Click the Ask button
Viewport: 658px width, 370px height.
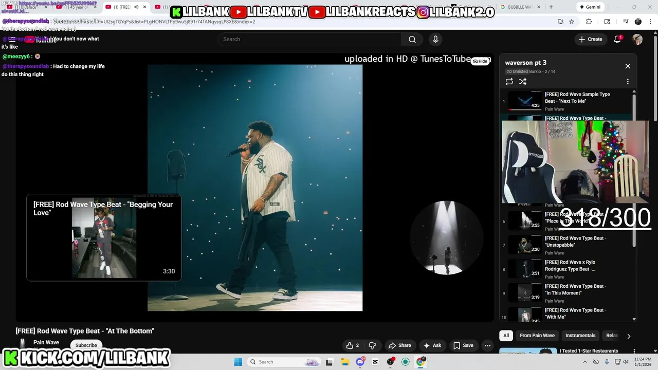432,345
